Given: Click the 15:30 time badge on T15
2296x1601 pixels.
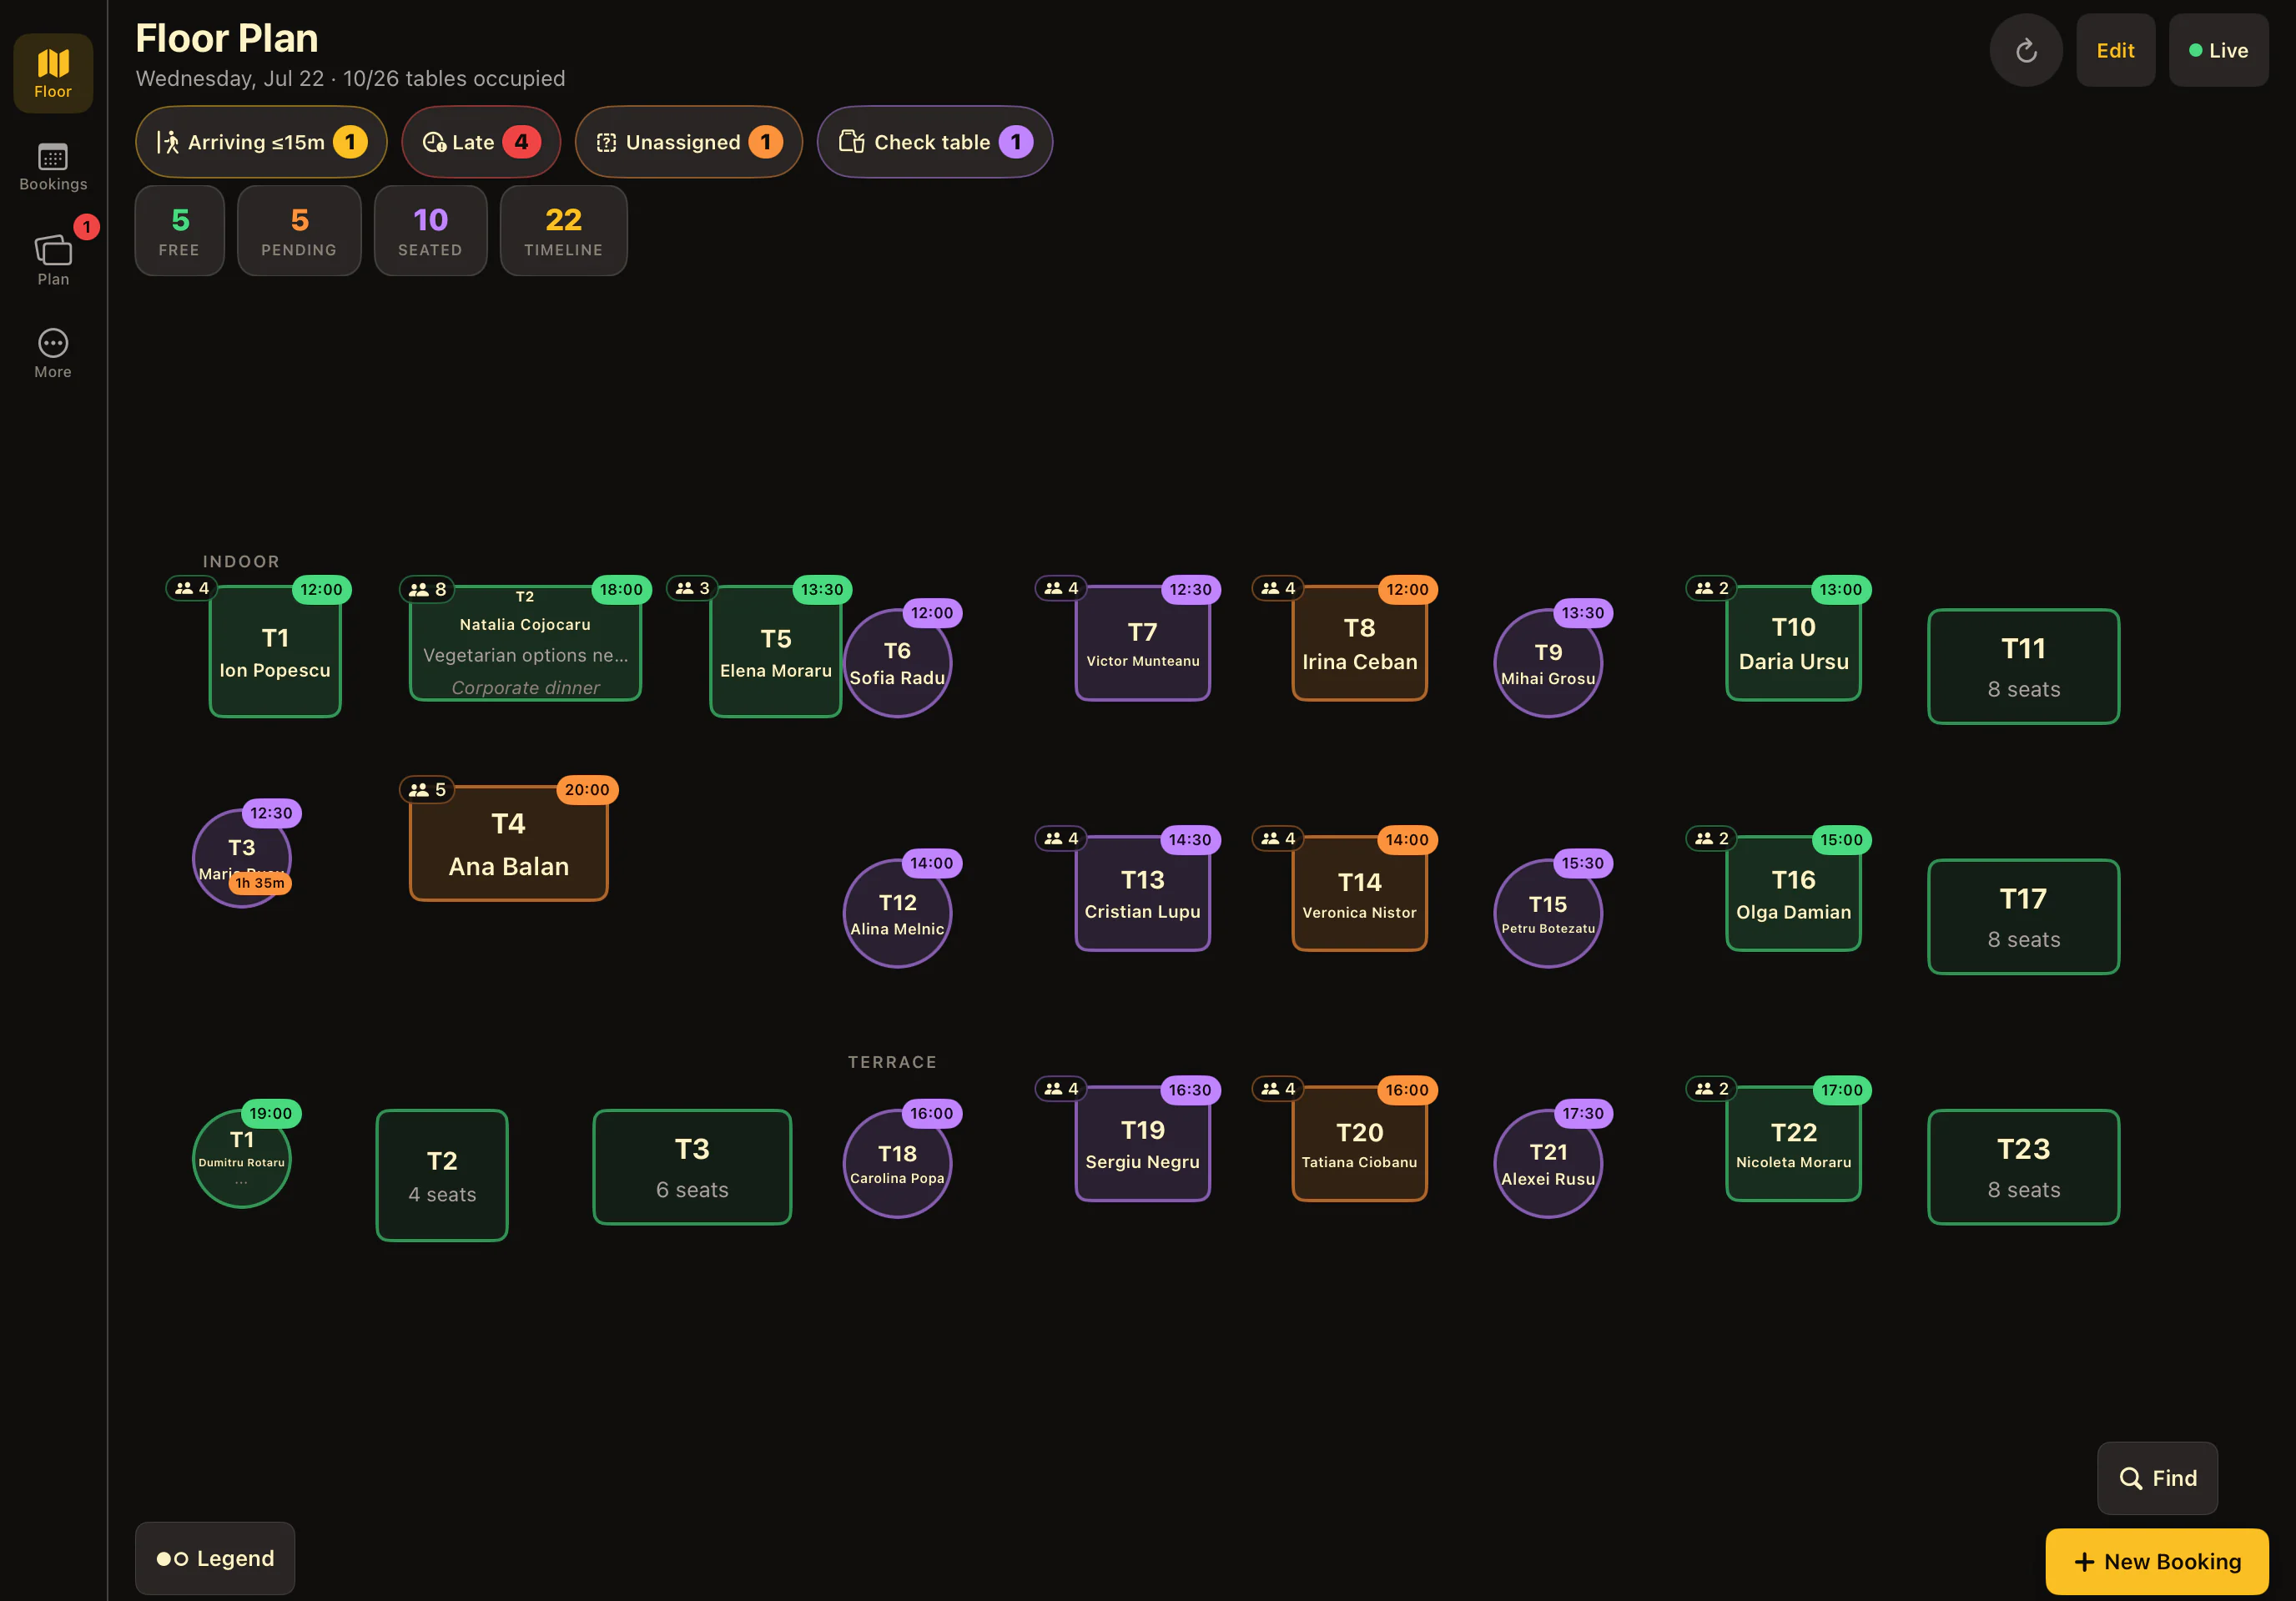Looking at the screenshot, I should pyautogui.click(x=1583, y=863).
